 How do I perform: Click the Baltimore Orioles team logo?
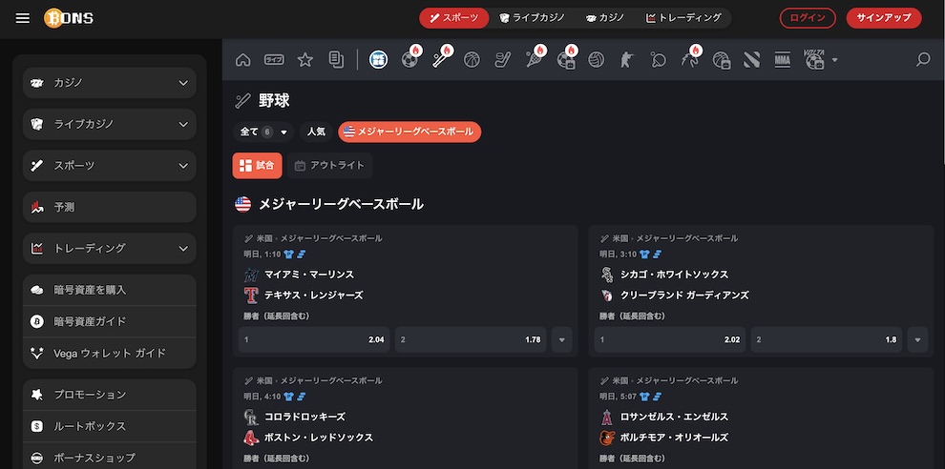click(x=607, y=438)
